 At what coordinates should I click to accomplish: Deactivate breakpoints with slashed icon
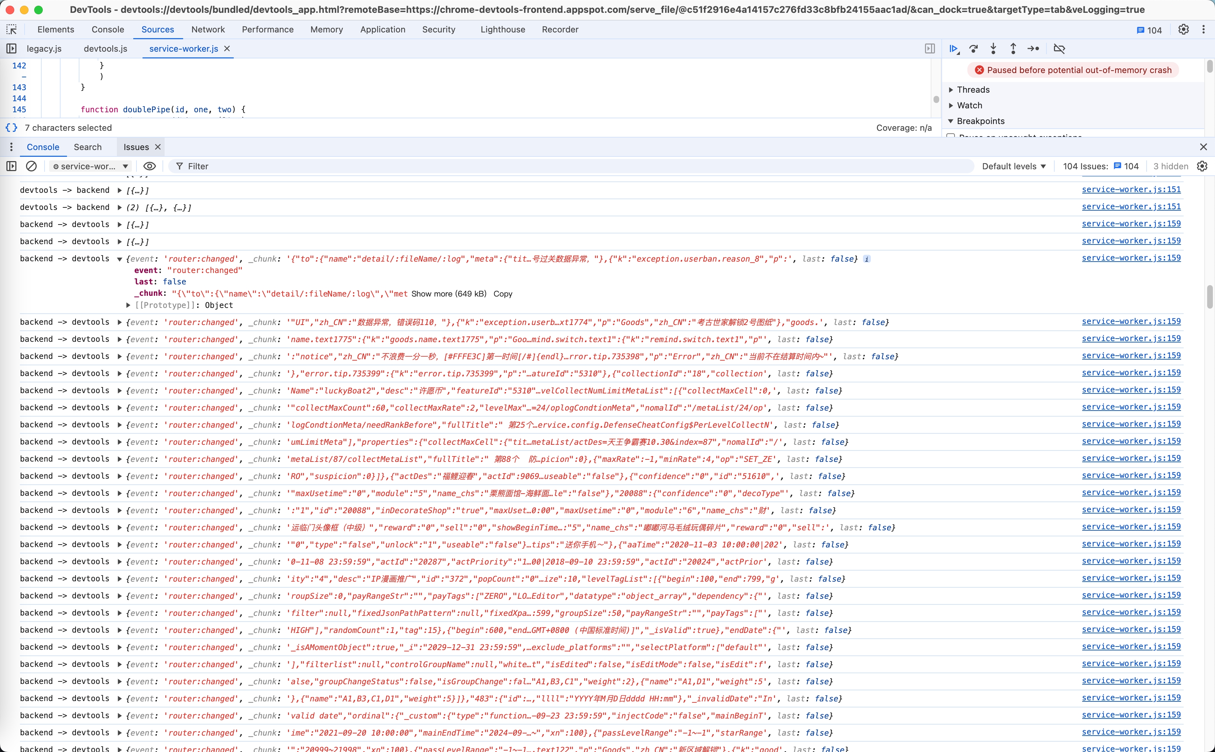[1059, 49]
